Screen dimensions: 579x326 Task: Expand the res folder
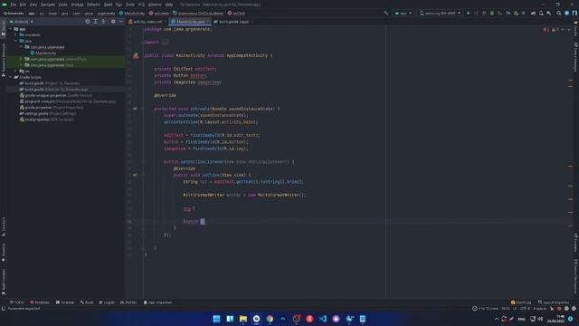pos(16,71)
